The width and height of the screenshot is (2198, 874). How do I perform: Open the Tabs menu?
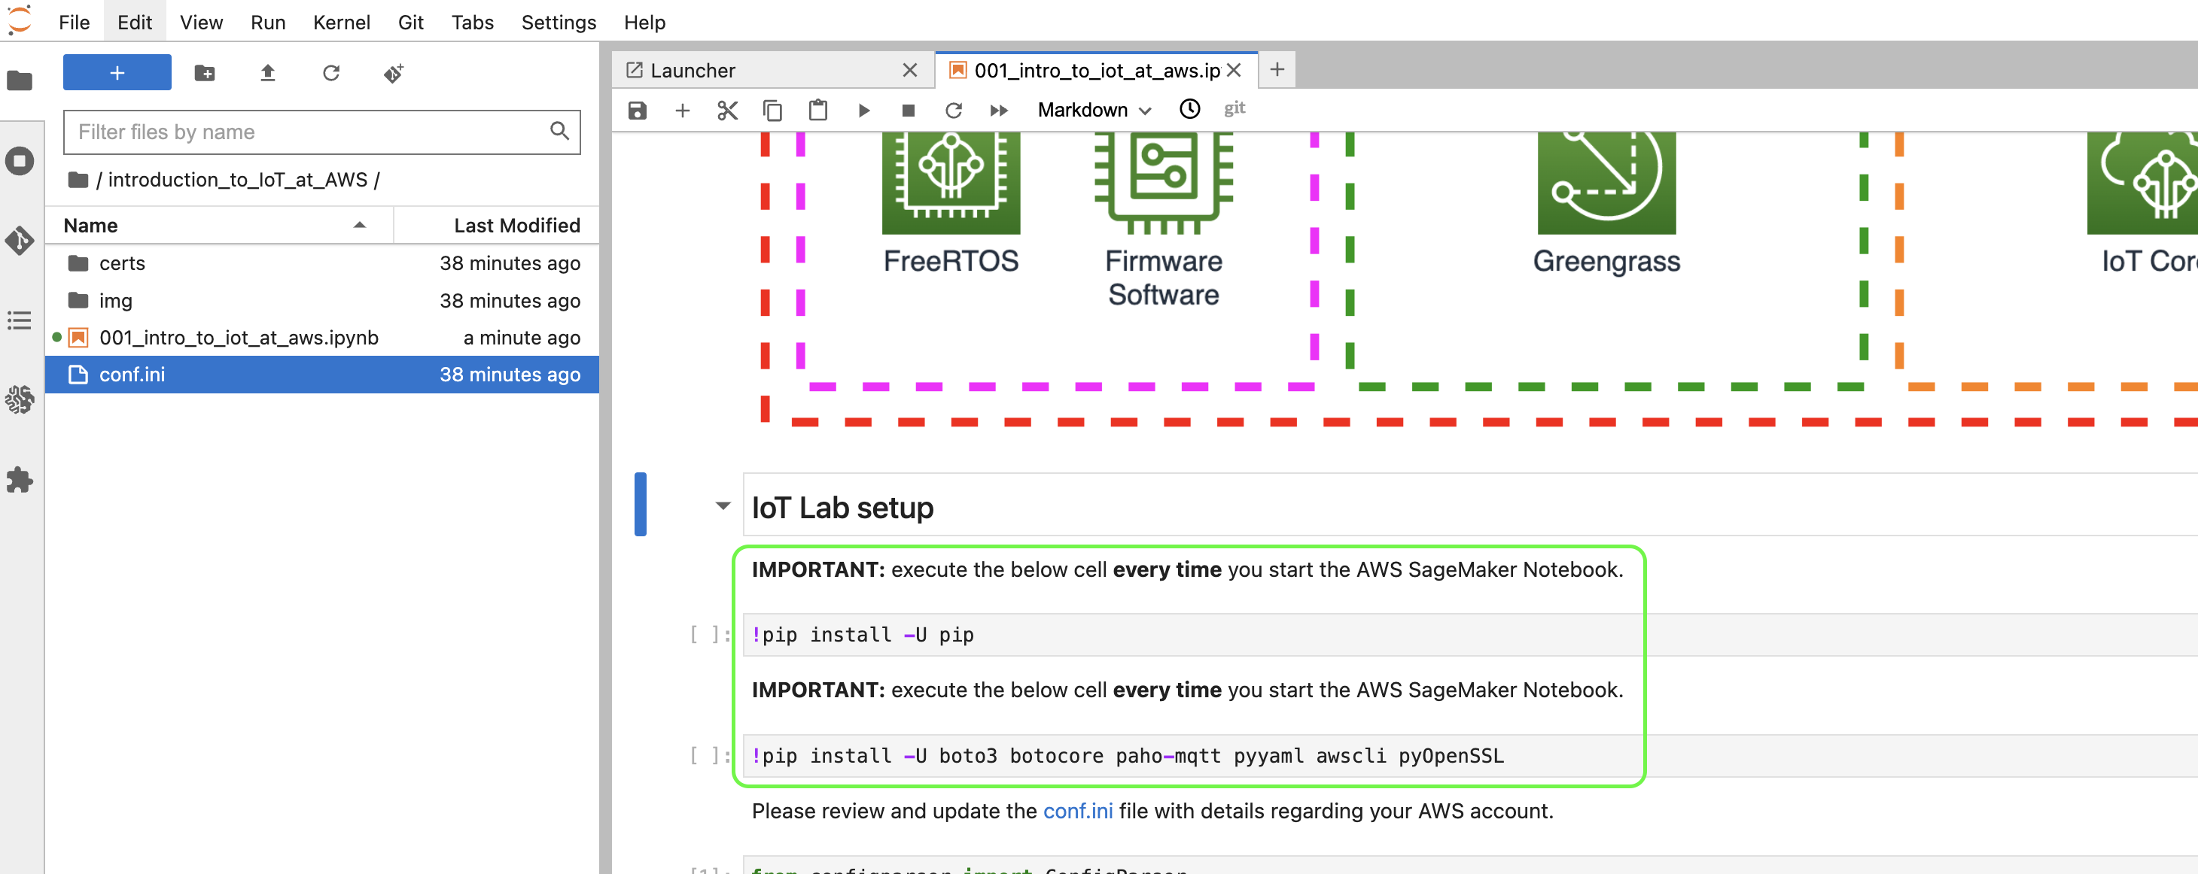click(473, 22)
